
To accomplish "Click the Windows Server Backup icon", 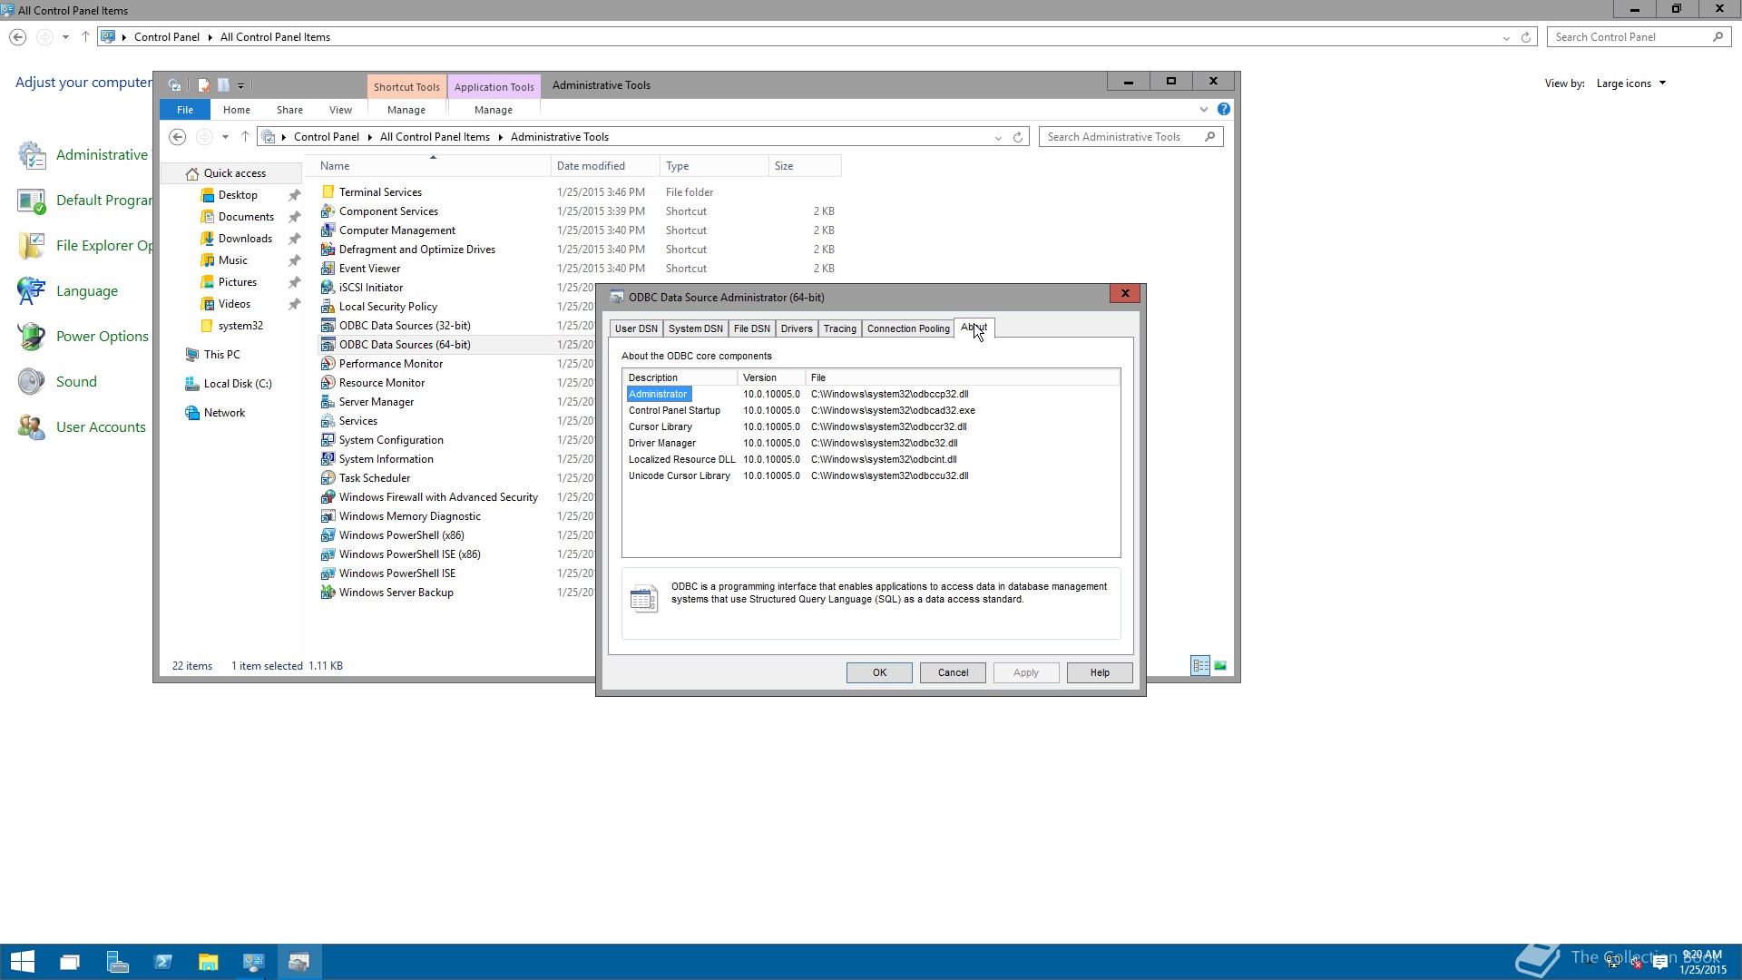I will 328,593.
